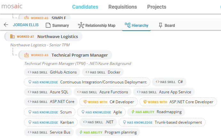Click the code icon on GitHub Actions
This screenshot has width=221, height=139.
click(x=30, y=72)
